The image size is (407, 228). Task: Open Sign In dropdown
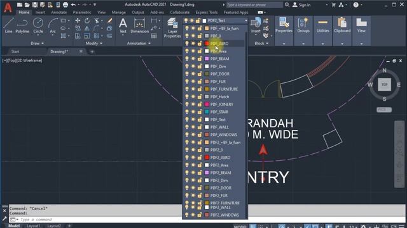326,4
